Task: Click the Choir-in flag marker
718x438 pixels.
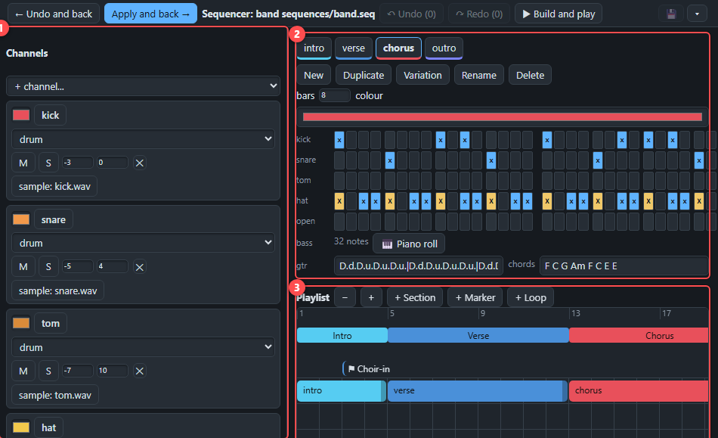Action: click(368, 369)
